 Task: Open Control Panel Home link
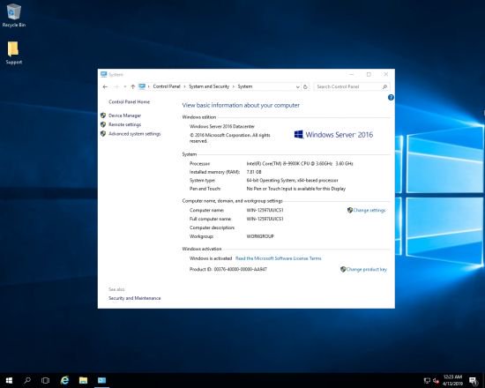pyautogui.click(x=129, y=101)
